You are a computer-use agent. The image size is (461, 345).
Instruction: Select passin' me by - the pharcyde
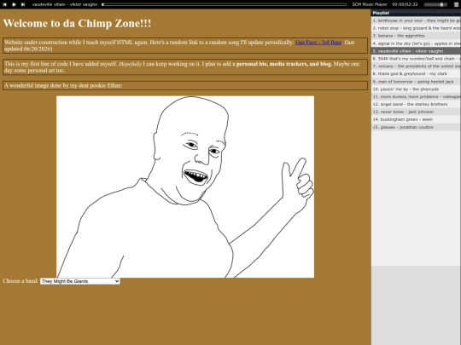tap(416, 89)
